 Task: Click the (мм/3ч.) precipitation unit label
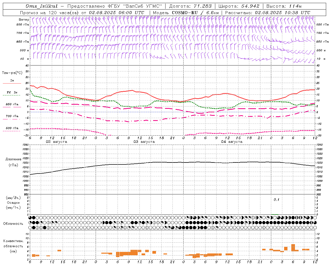tap(13, 198)
